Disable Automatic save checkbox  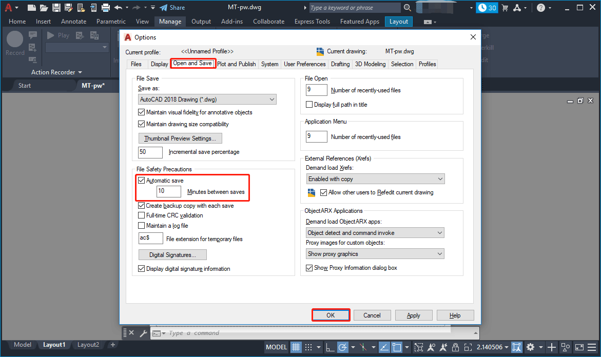pyautogui.click(x=142, y=180)
